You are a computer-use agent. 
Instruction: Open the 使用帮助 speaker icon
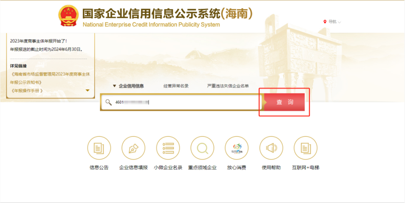pyautogui.click(x=271, y=148)
